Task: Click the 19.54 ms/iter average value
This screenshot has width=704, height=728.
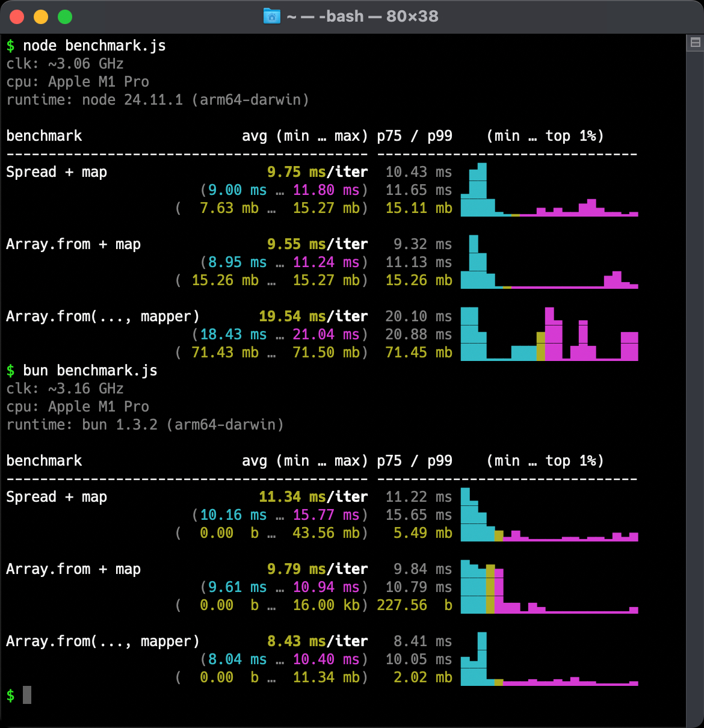Action: [313, 316]
